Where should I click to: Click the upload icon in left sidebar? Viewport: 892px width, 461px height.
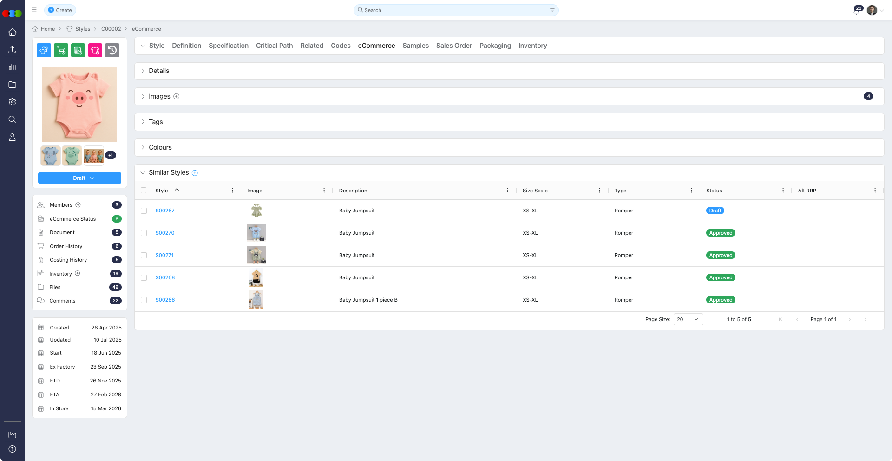click(13, 50)
